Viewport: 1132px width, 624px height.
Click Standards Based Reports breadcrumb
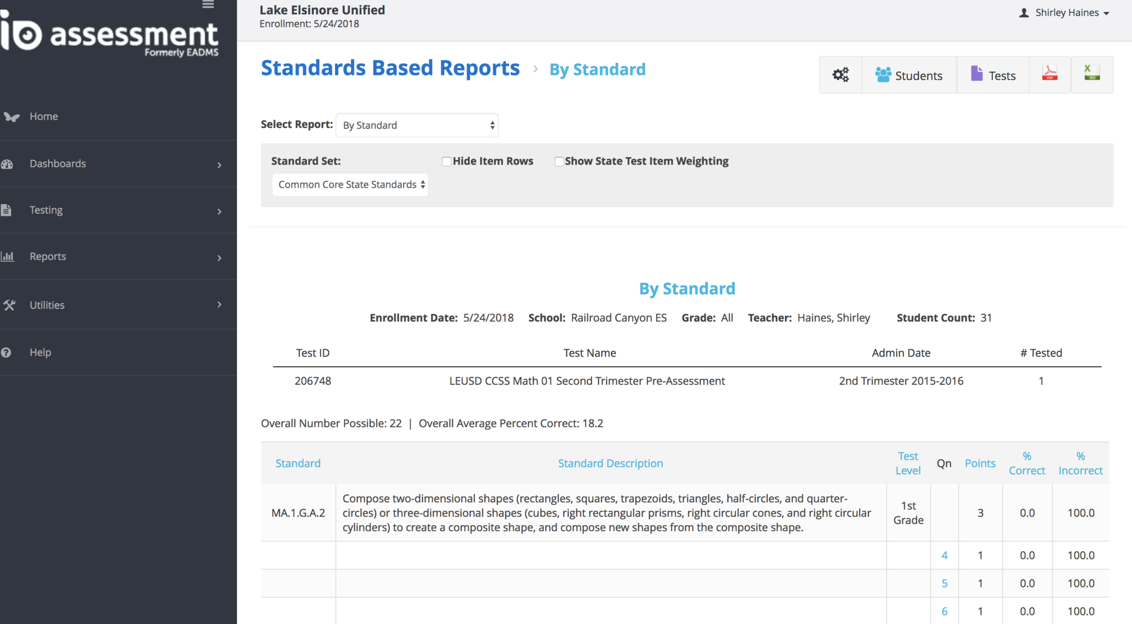click(390, 68)
